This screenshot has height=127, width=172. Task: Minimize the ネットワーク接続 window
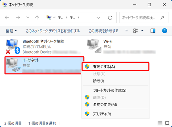(135, 4)
